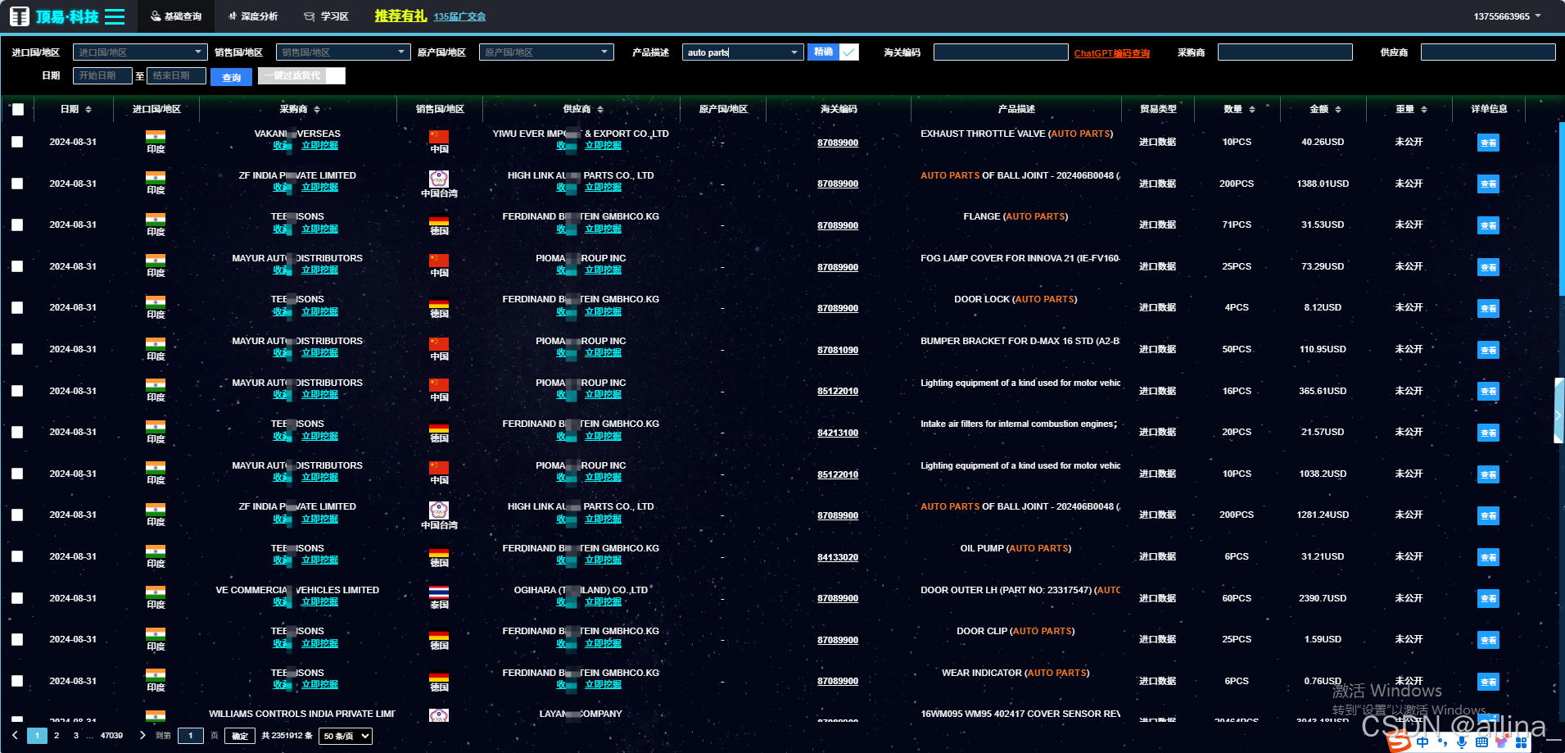The width and height of the screenshot is (1565, 753).
Task: Open HS code 87081090 link
Action: [838, 350]
